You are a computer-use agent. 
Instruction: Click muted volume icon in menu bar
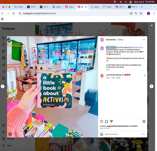coord(121,2)
